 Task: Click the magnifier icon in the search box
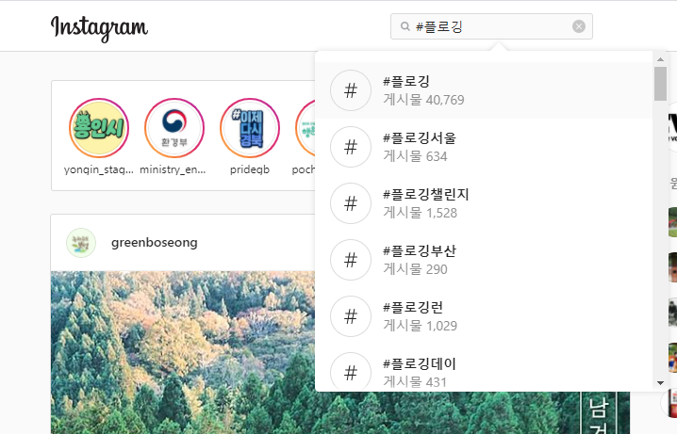click(x=405, y=26)
